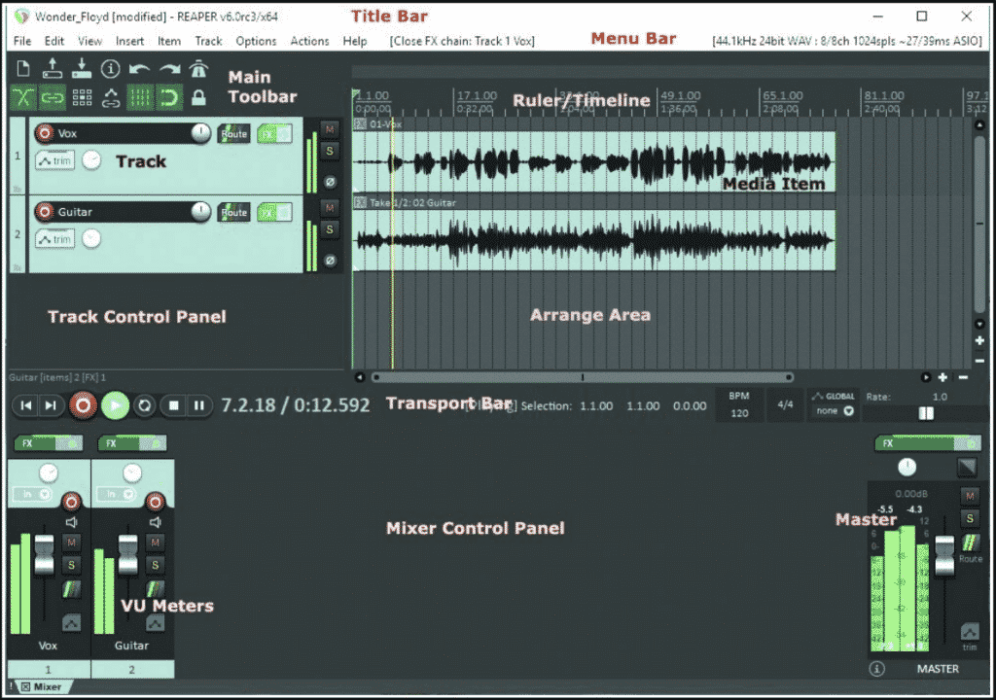Click the Undo icon in the main toolbar
The image size is (996, 700).
140,68
